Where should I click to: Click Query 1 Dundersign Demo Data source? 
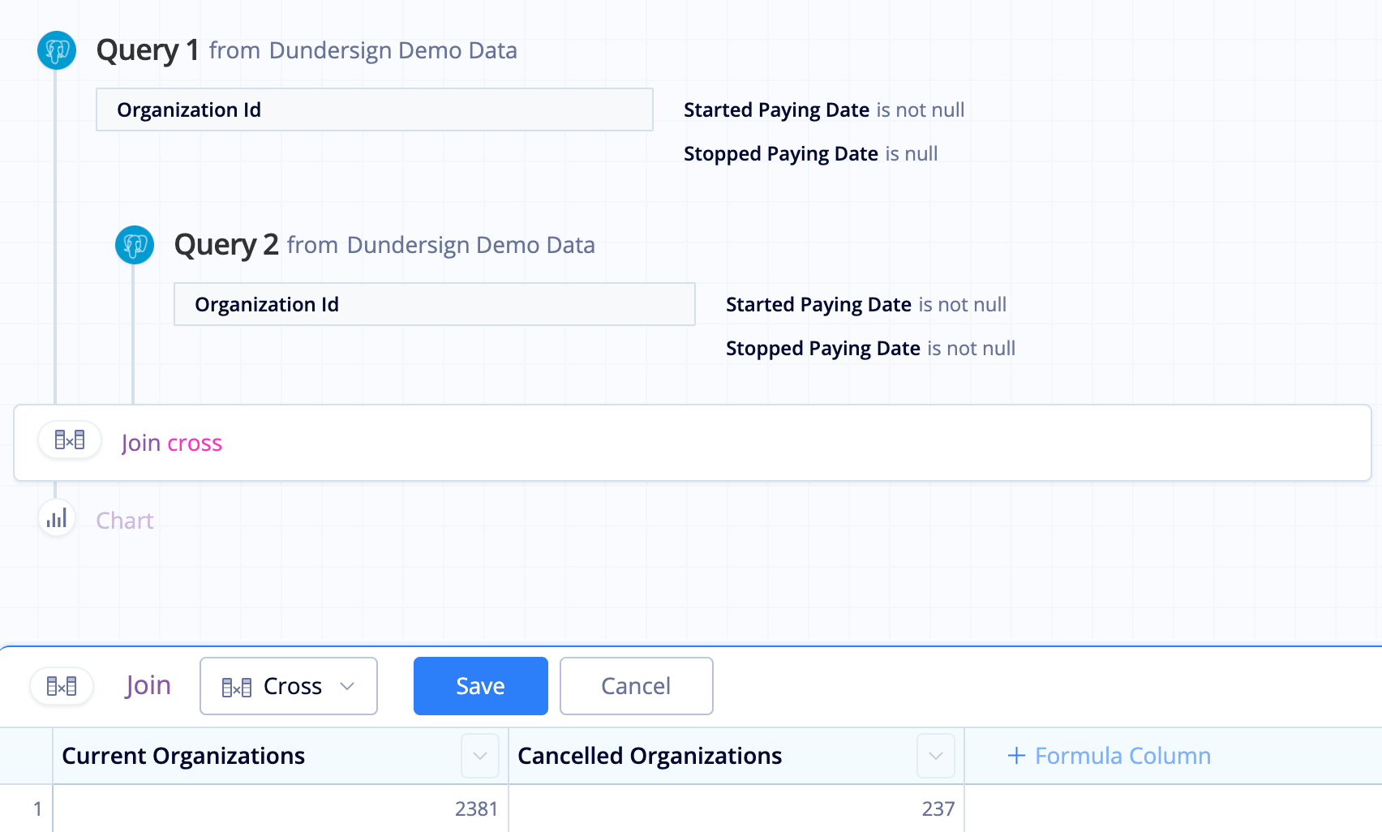393,50
